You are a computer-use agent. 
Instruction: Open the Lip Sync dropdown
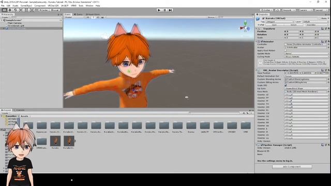(x=307, y=88)
